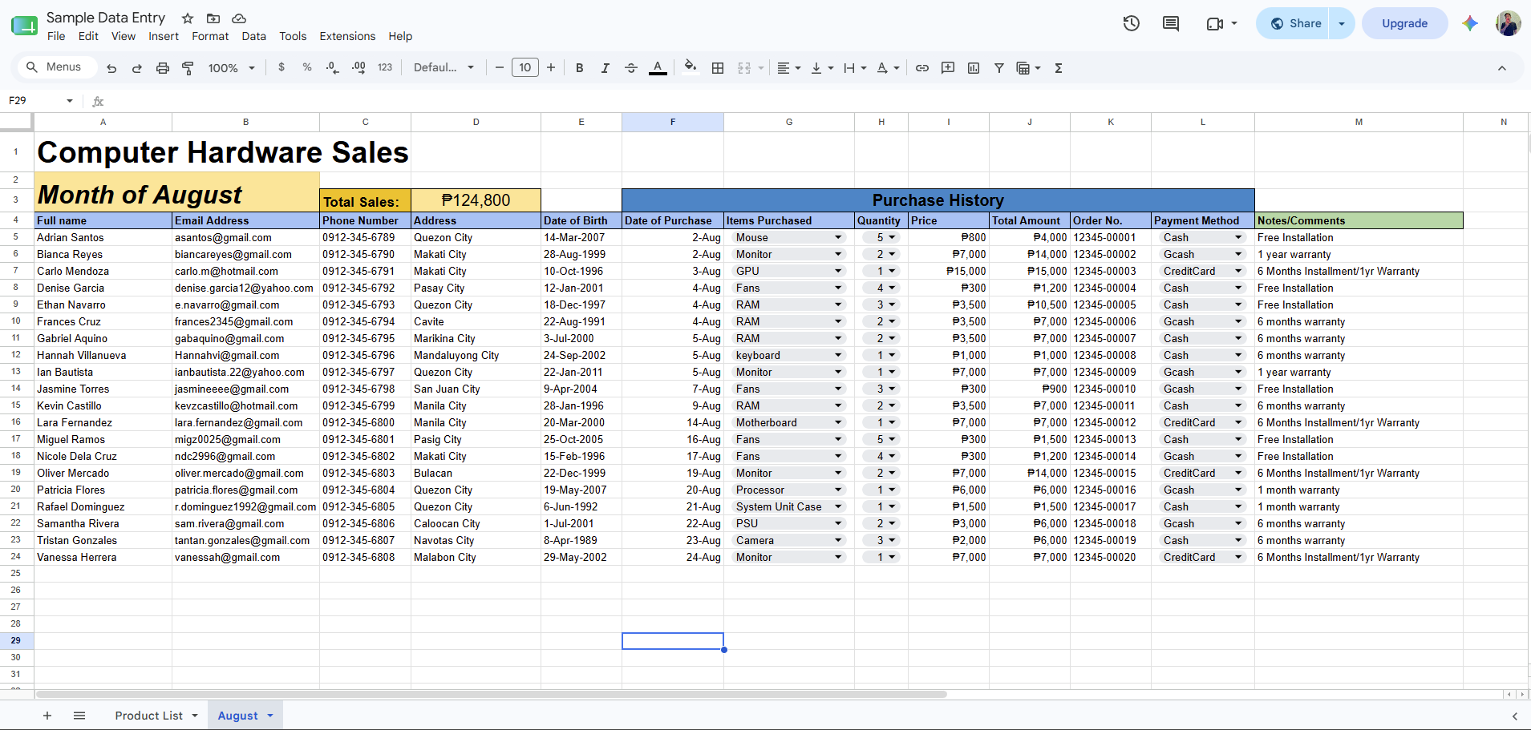Add a comment with the toolbar icon

948,68
